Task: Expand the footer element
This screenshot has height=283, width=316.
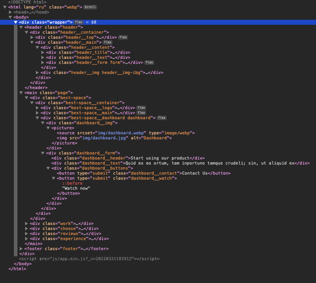Action: [21, 249]
